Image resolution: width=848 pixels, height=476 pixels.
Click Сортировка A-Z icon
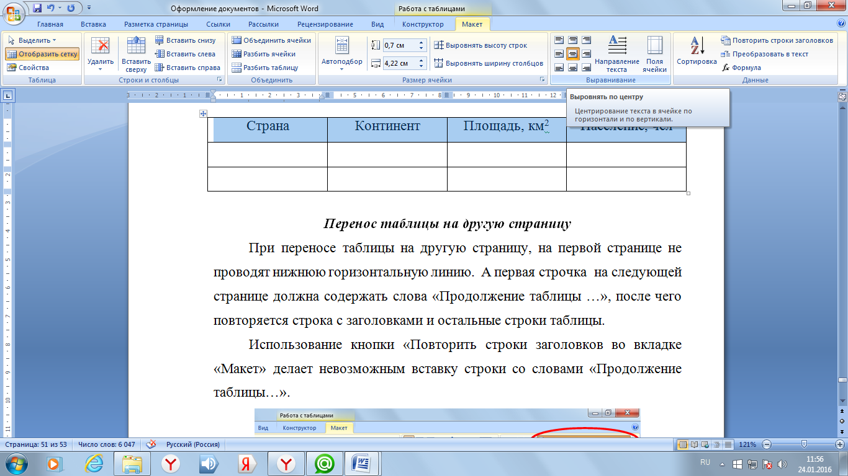tap(697, 51)
